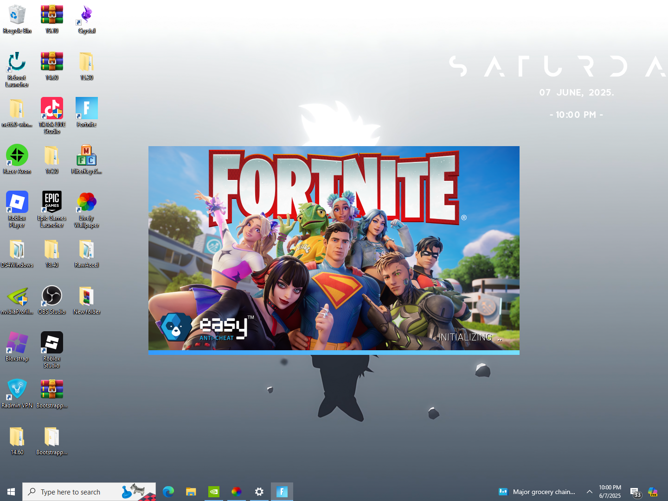Open the NVIDIA app in taskbar

(x=214, y=492)
